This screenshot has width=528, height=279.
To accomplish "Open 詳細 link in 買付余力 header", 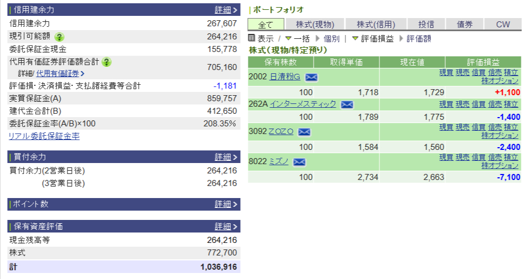I will click(x=226, y=157).
